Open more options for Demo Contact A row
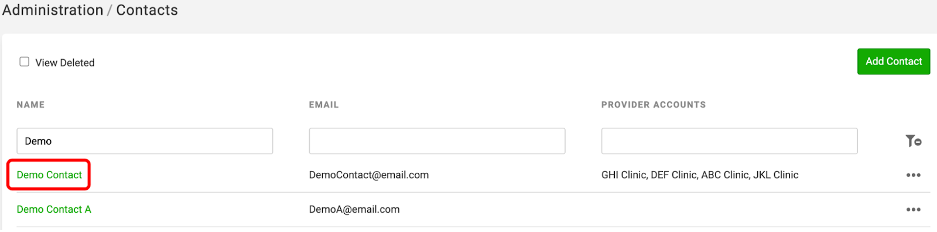This screenshot has height=232, width=937. [913, 210]
